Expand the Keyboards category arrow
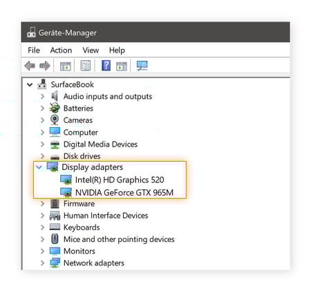Image resolution: width=311 pixels, height=291 pixels. [x=42, y=227]
